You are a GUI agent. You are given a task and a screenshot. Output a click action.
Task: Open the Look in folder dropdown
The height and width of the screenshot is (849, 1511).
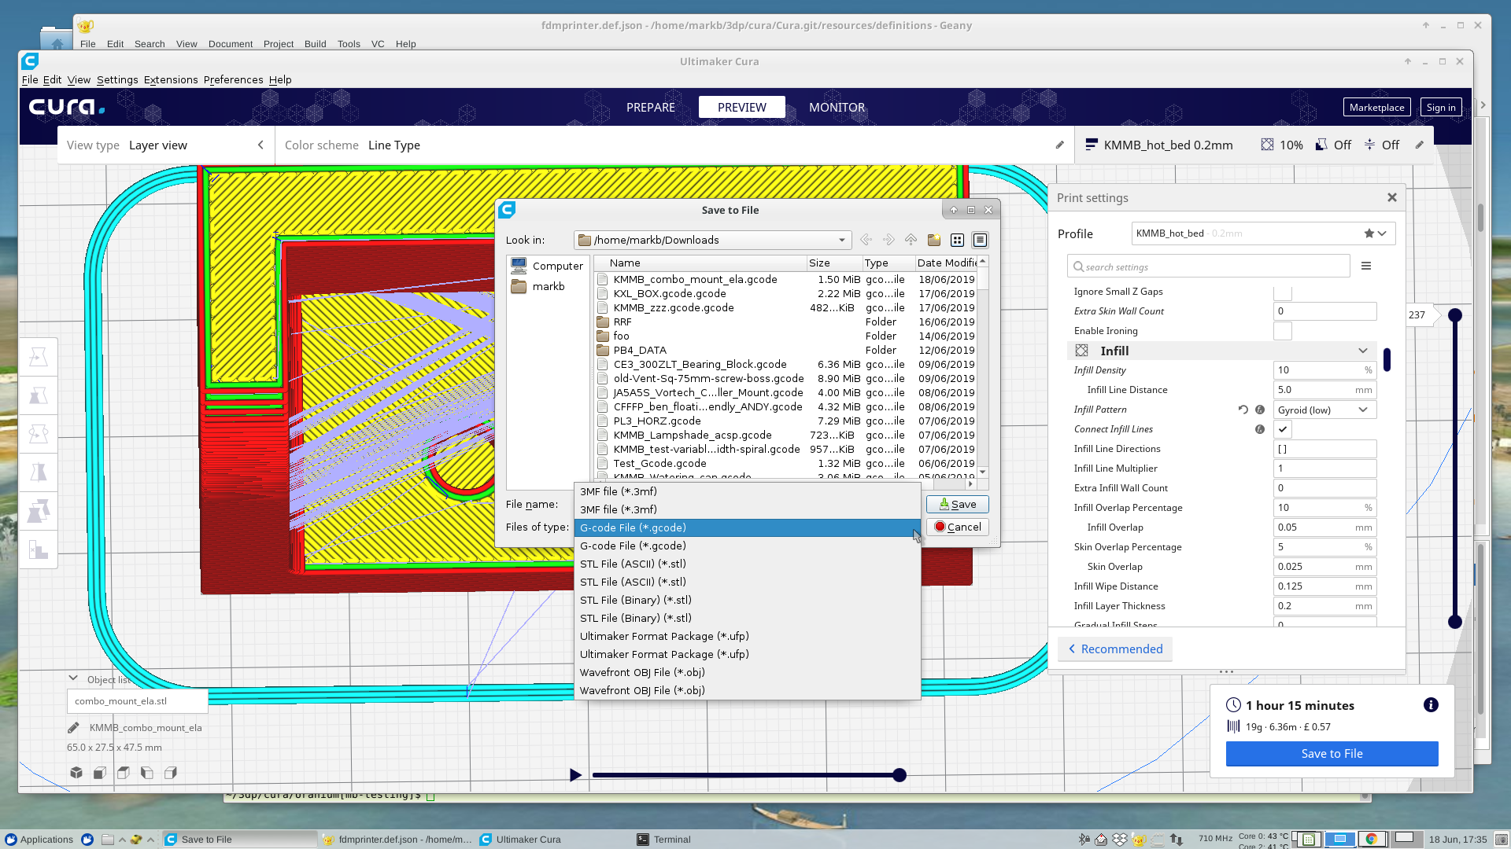click(841, 240)
